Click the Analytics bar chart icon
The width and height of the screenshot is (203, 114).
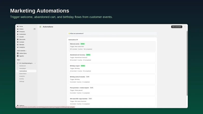coord(18,47)
